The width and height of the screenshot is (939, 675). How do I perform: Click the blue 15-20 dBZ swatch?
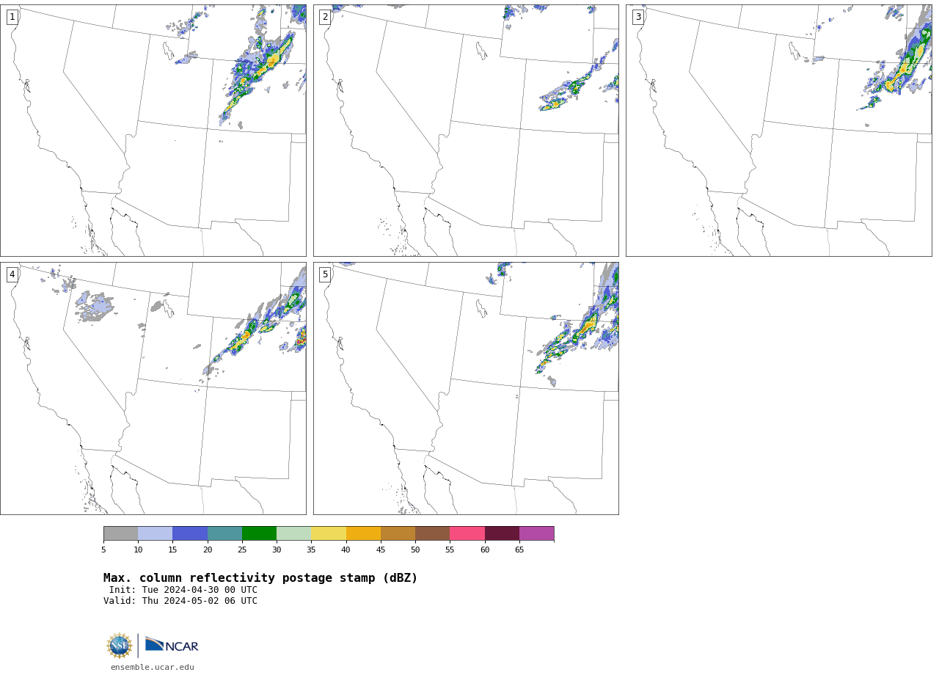pyautogui.click(x=190, y=533)
